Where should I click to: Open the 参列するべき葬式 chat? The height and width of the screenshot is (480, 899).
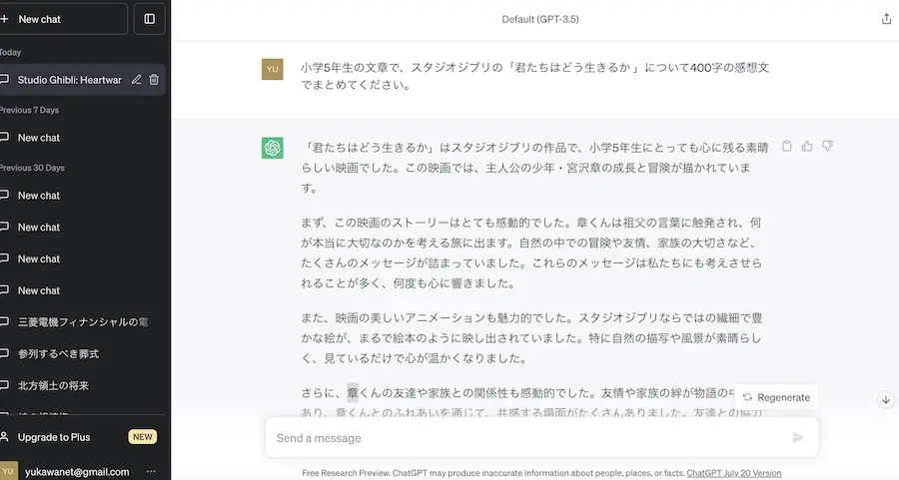83,354
